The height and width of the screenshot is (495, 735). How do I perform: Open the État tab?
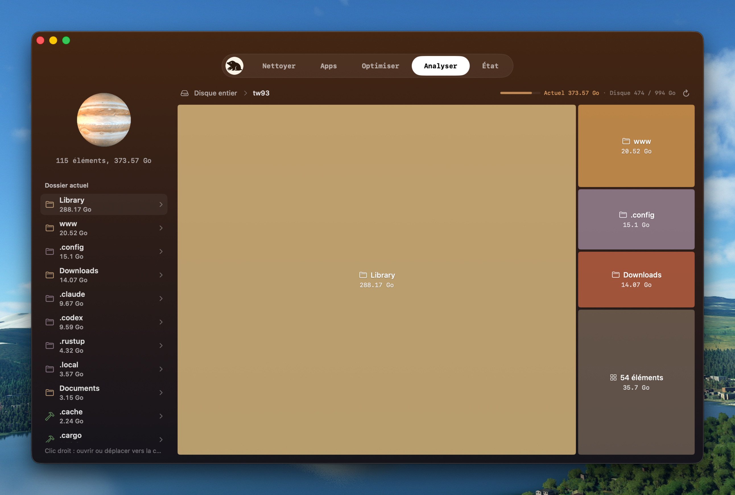[x=490, y=66]
